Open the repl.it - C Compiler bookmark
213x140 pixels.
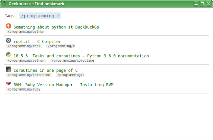pyautogui.click(x=37, y=42)
